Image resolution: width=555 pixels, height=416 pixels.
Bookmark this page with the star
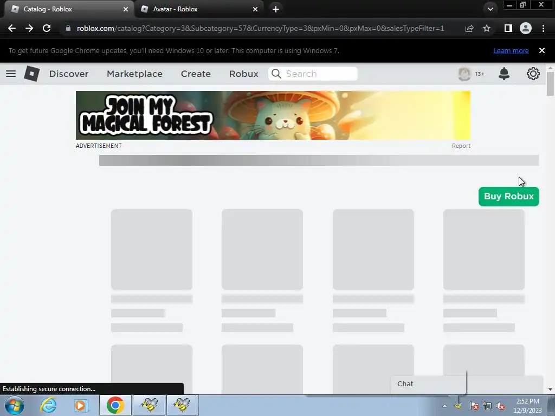487,28
